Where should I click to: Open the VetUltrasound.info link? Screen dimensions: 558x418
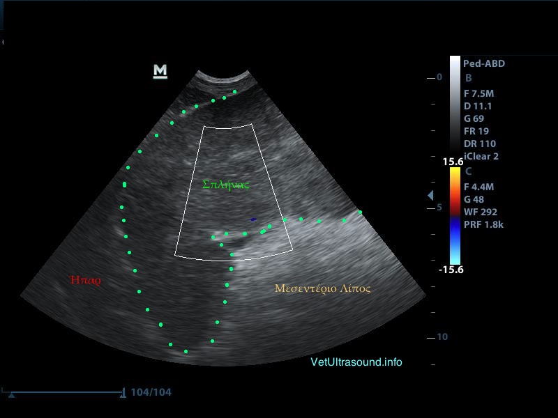pyautogui.click(x=356, y=362)
